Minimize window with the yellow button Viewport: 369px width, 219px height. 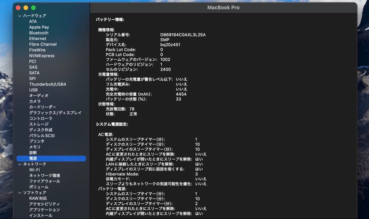pos(26,8)
